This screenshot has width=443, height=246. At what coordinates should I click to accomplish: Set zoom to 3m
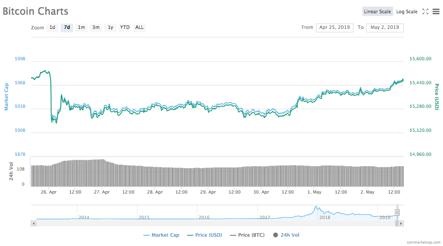click(96, 27)
